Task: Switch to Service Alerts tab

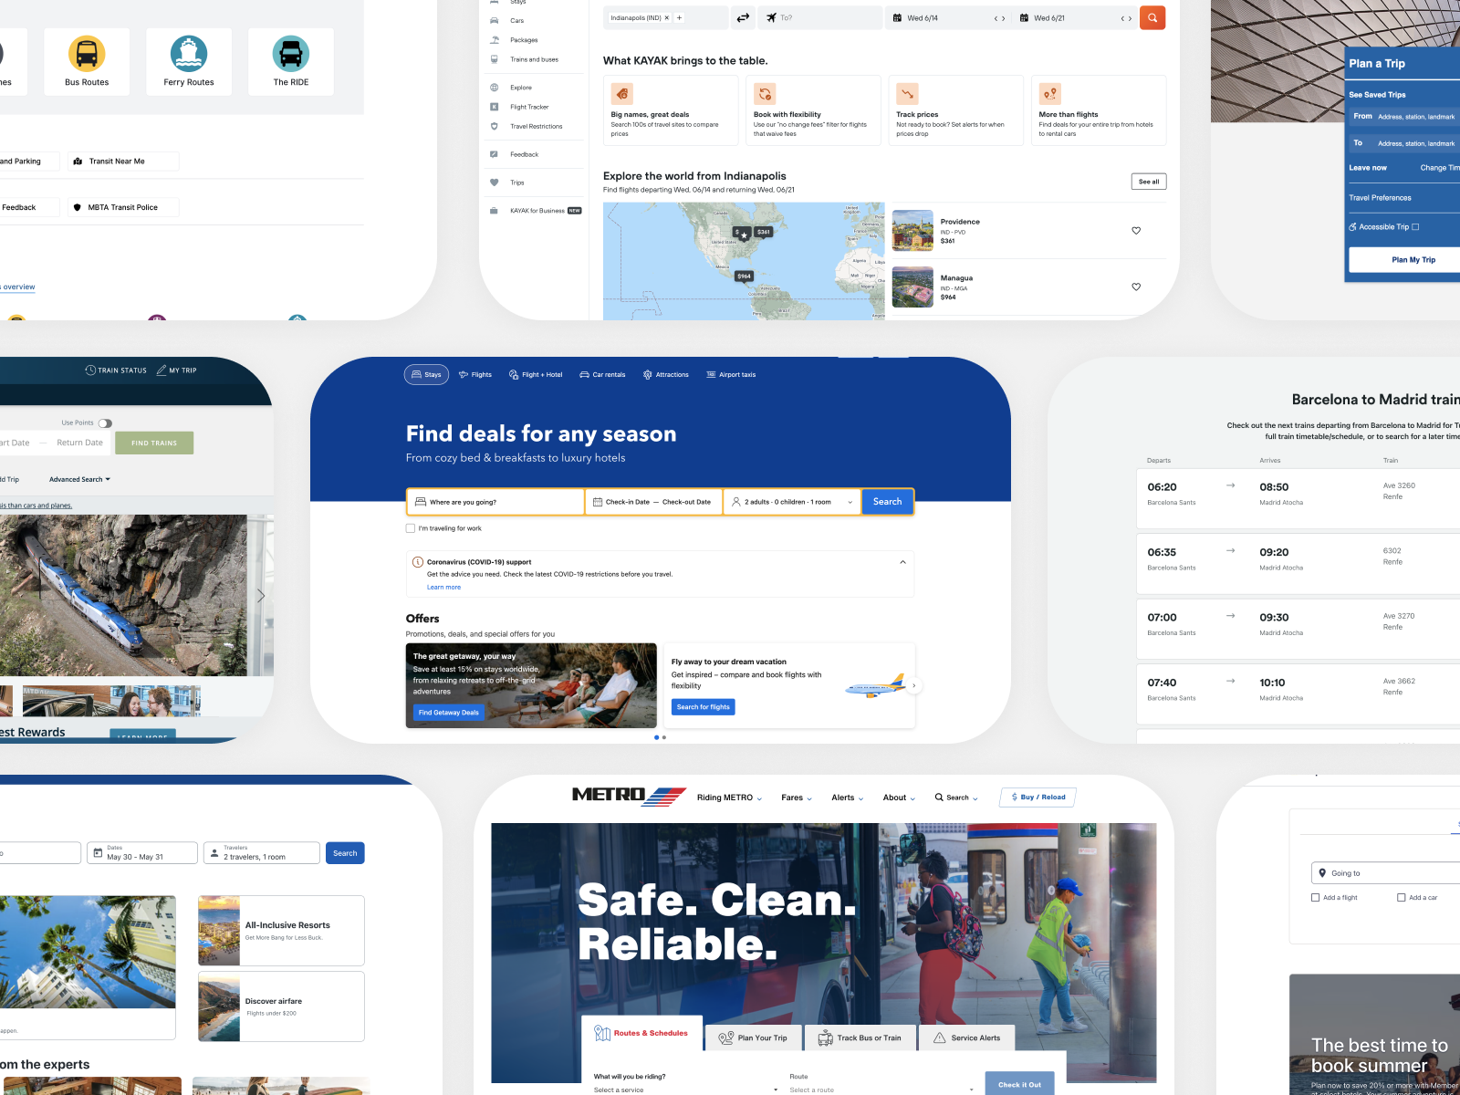Action: pyautogui.click(x=966, y=1038)
